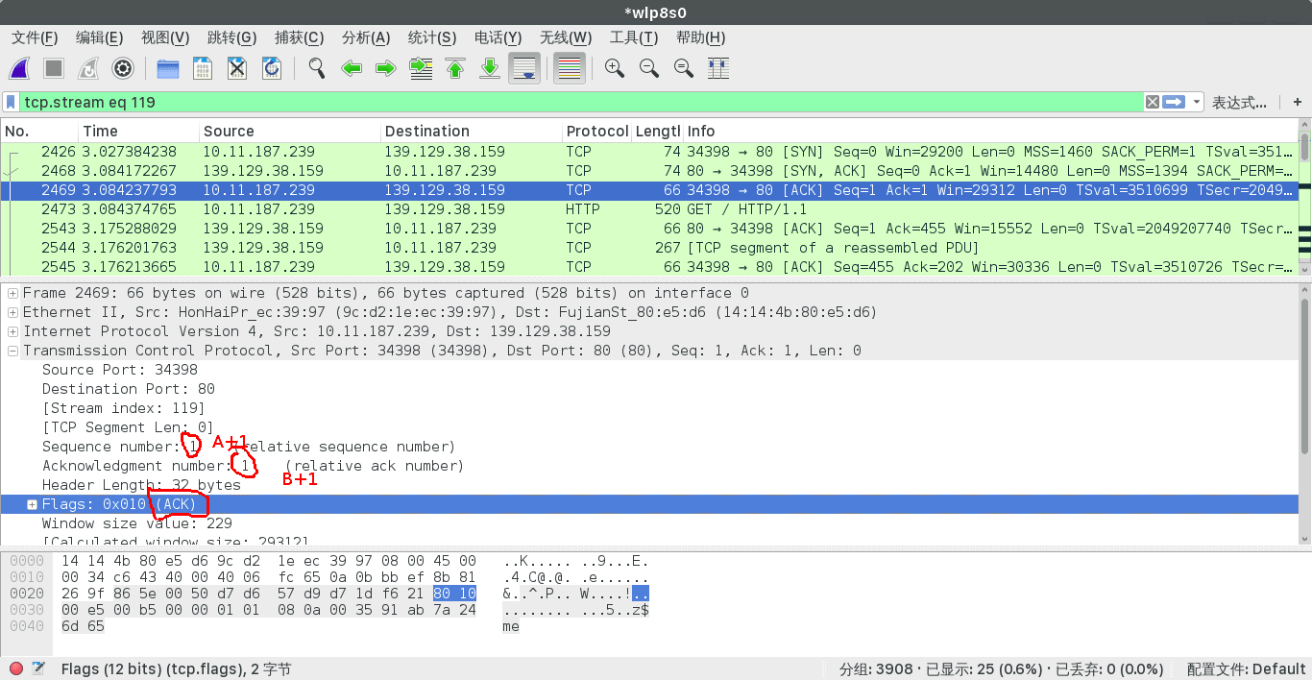Open the 统计(S) menu
Screen dimensions: 1312x680
click(x=431, y=37)
